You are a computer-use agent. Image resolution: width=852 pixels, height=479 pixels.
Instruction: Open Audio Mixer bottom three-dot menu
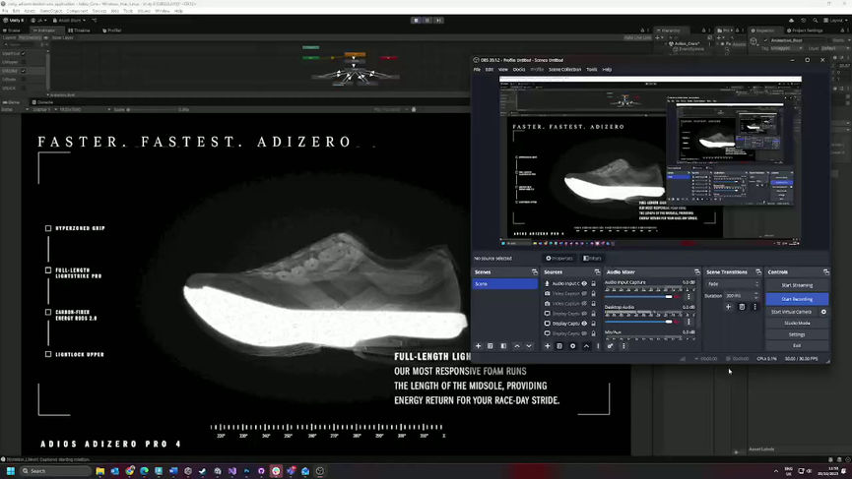623,346
